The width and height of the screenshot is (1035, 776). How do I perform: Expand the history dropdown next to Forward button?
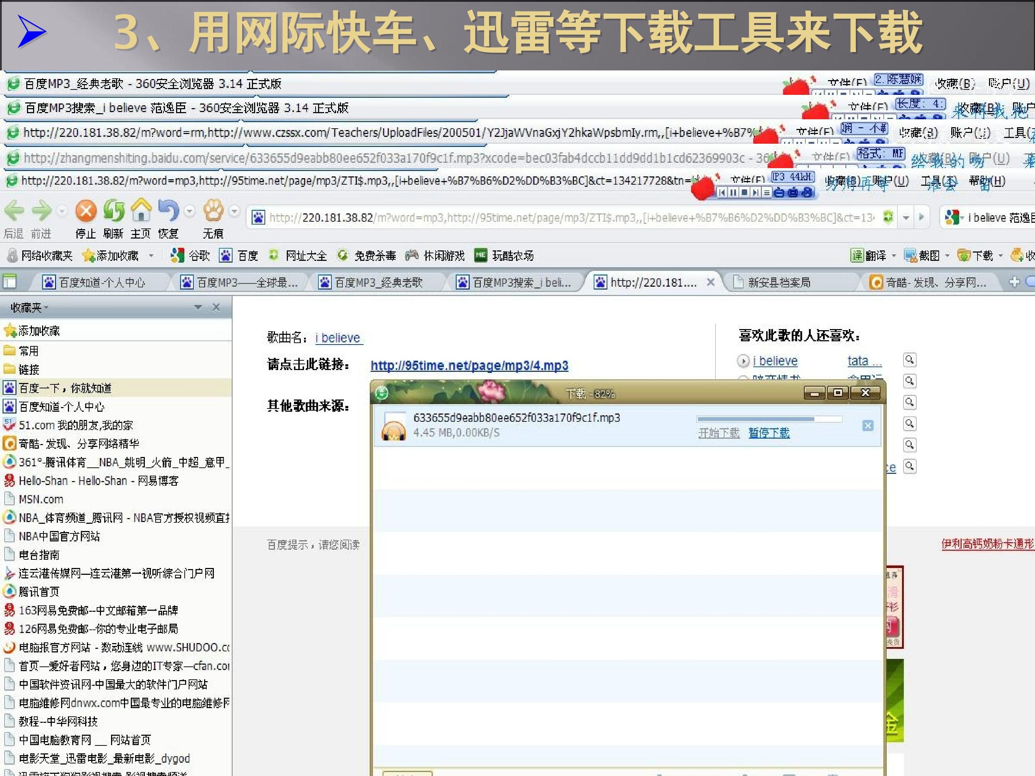point(62,211)
